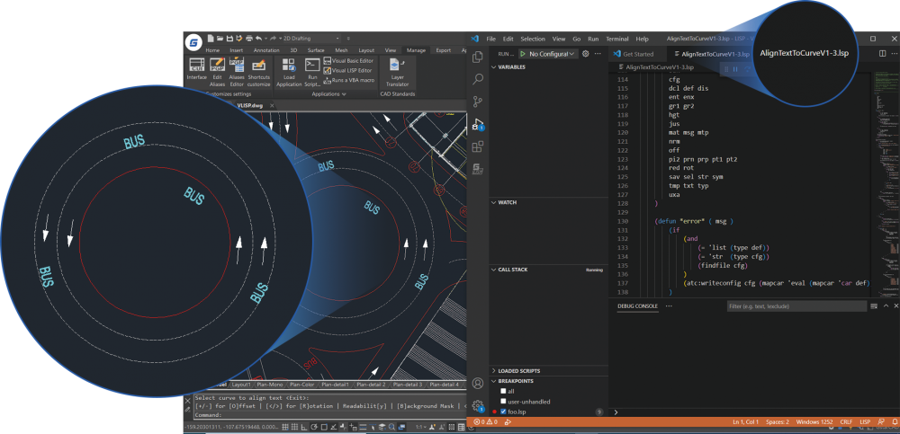Viewport: 900px width, 434px height.
Task: Open the Aliases Editor tool
Action: click(x=237, y=72)
